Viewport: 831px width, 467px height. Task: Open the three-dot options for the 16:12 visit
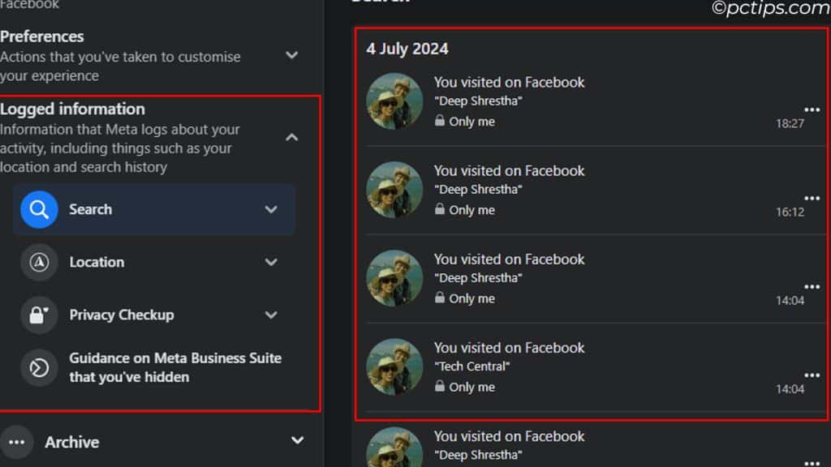(811, 197)
